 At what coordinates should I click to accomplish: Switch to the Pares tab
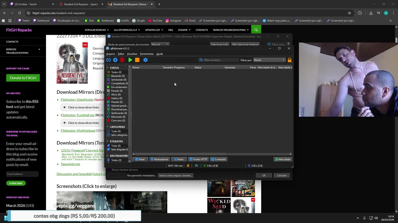(179, 159)
